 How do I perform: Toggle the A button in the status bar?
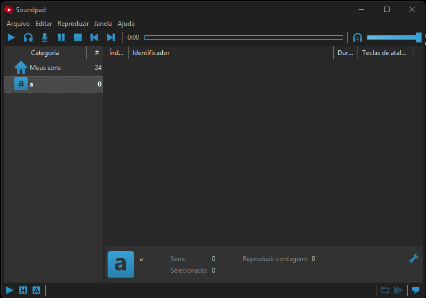point(36,290)
